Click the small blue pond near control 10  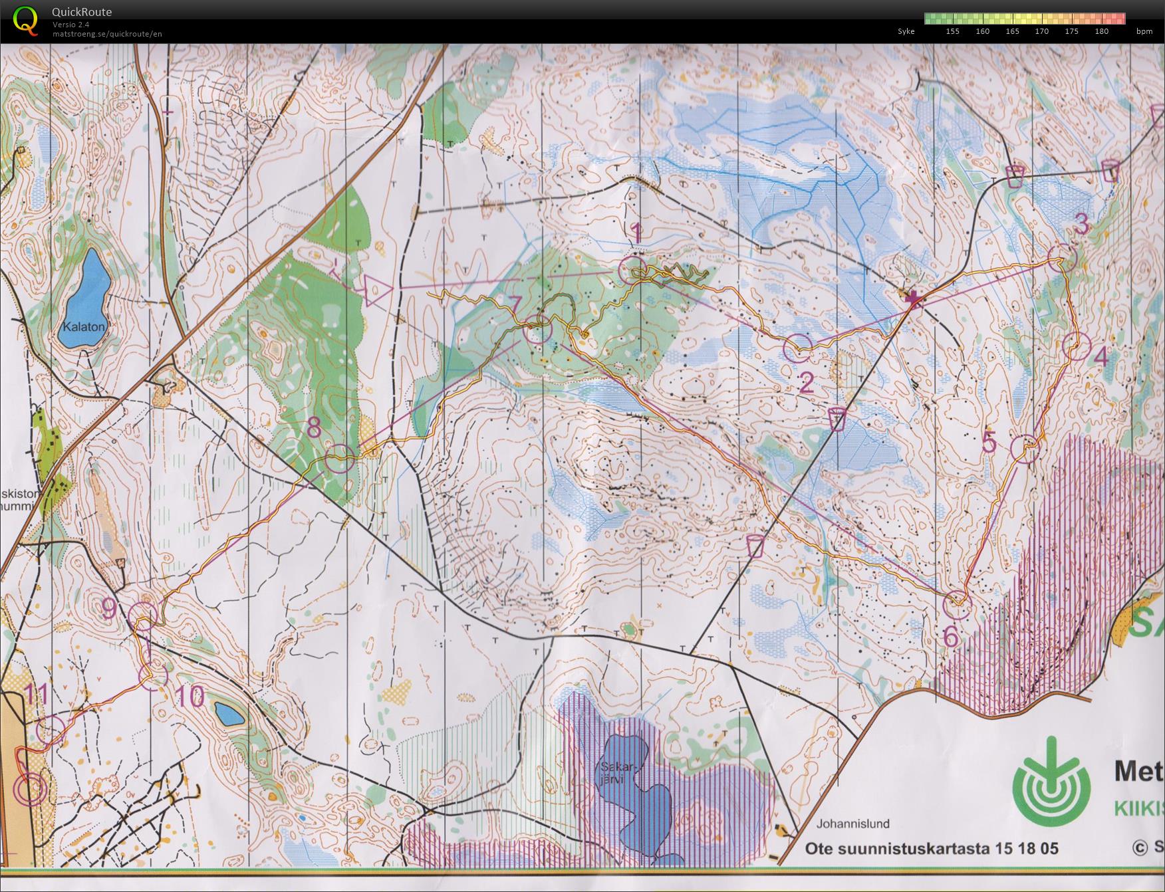[230, 715]
